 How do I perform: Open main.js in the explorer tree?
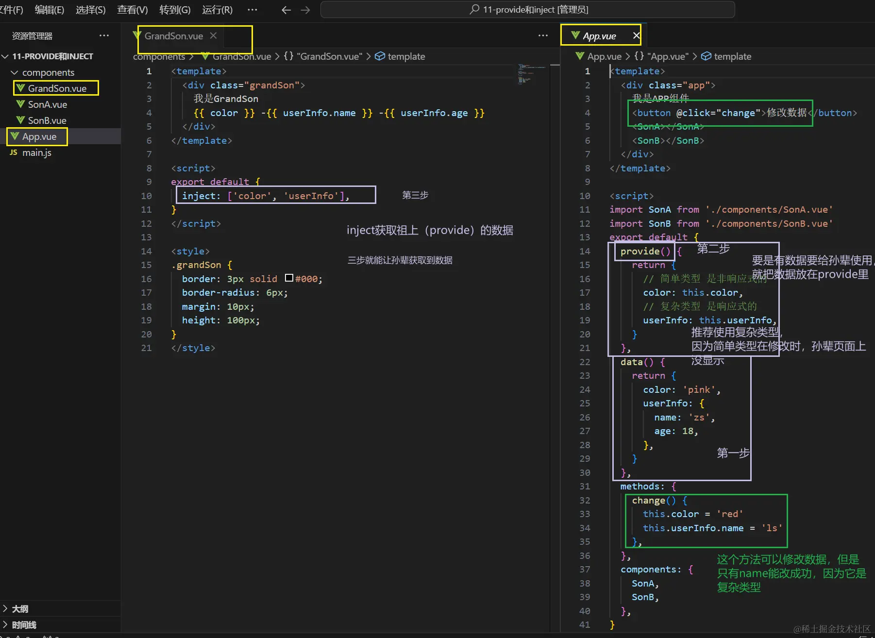point(37,152)
